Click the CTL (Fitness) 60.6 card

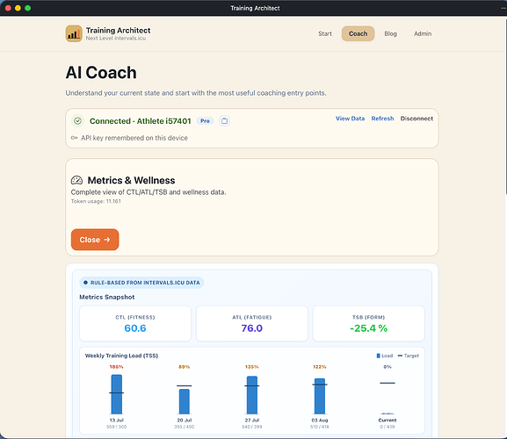(135, 323)
